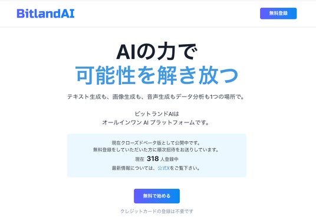Select the 人登録中 label
Viewport: 316px width, 220px height.
(x=169, y=159)
